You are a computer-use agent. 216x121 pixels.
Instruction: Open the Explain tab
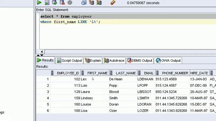click(93, 61)
